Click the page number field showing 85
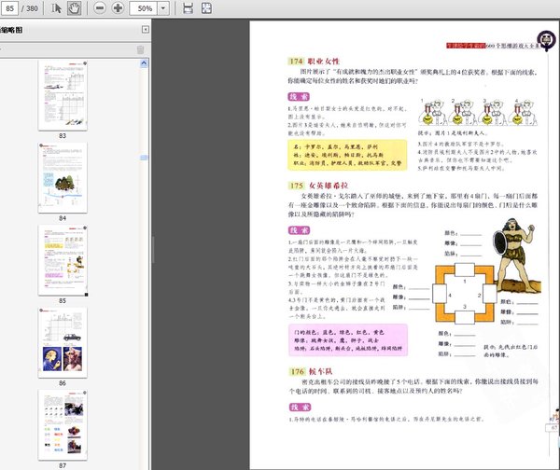Image resolution: width=560 pixels, height=470 pixels. (10, 7)
